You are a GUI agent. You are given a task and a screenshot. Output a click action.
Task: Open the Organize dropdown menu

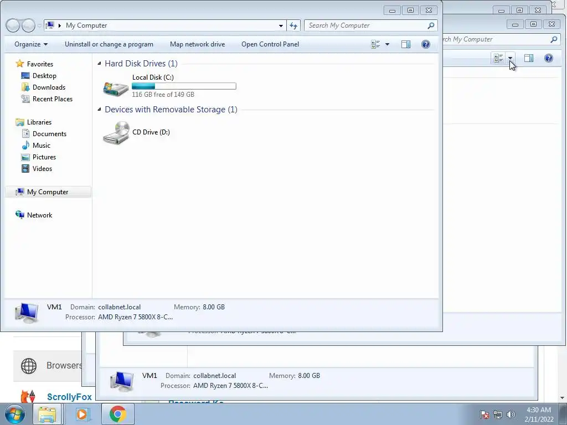click(x=31, y=44)
